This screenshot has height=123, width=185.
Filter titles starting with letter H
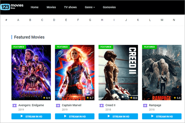tap(102, 20)
